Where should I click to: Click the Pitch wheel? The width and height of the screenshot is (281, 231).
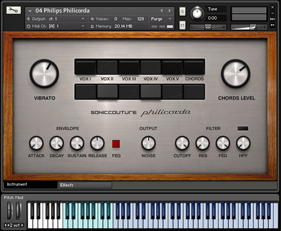(x=10, y=210)
